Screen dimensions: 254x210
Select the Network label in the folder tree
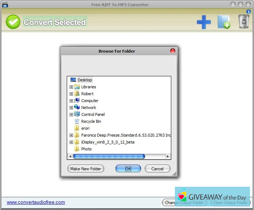tap(89, 108)
